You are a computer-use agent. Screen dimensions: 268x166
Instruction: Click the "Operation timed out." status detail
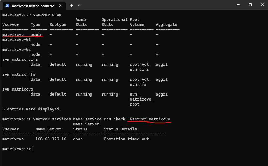127,139
